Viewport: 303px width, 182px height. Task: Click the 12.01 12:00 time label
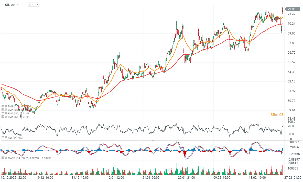(x=116, y=178)
